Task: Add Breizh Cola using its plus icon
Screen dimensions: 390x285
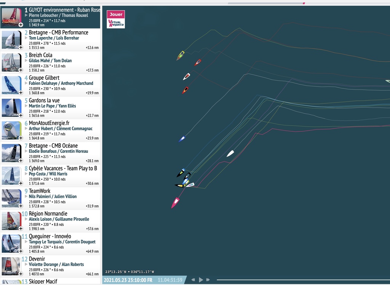Action: click(x=21, y=70)
